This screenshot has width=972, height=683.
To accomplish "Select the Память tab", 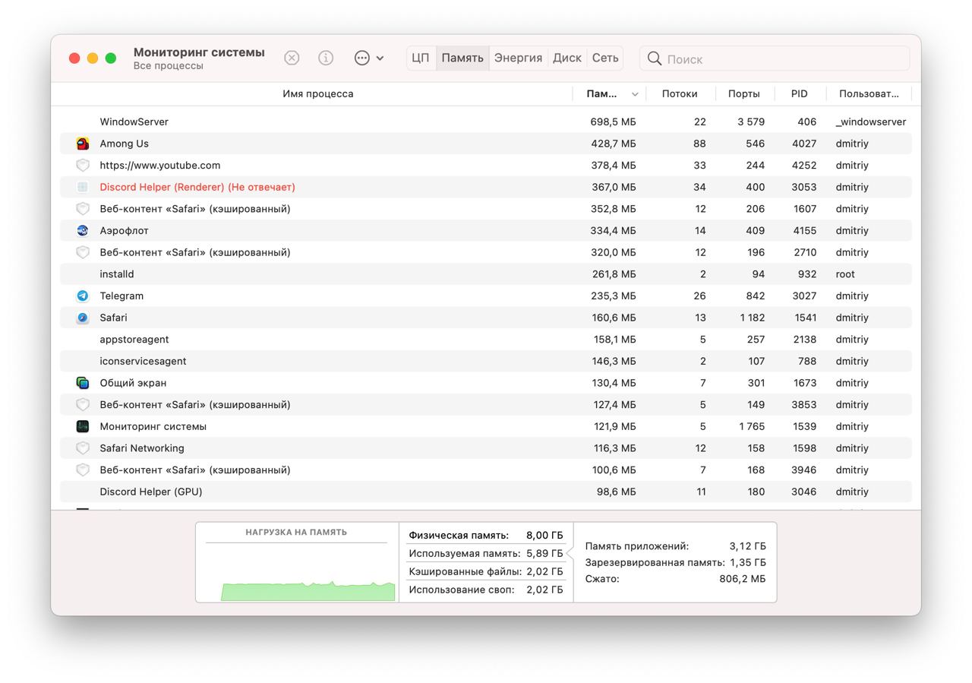I will 462,58.
